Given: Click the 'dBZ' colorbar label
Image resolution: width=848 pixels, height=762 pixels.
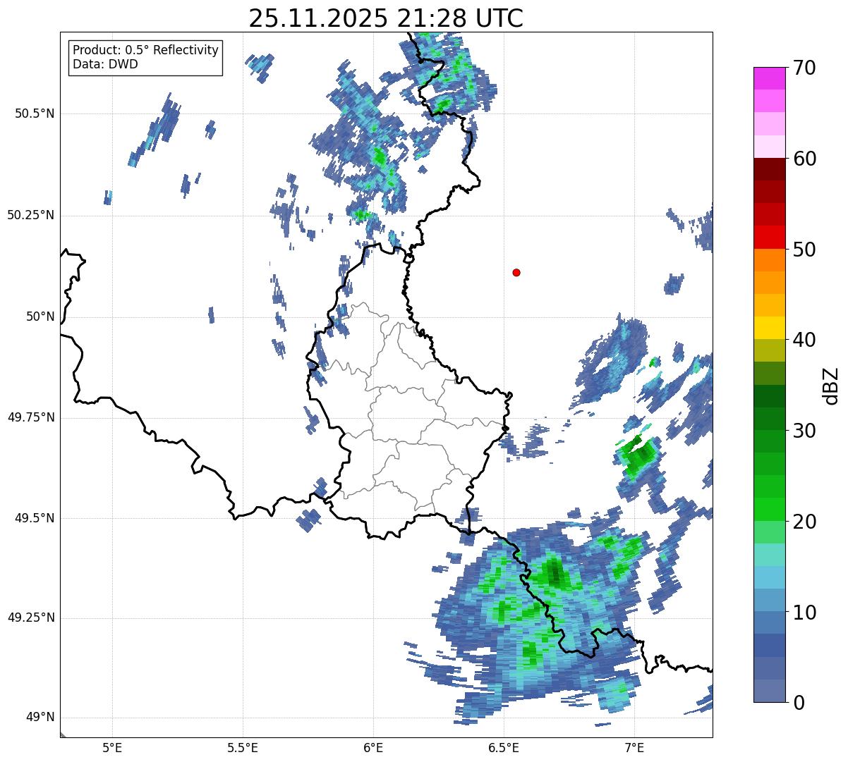Looking at the screenshot, I should pos(831,385).
